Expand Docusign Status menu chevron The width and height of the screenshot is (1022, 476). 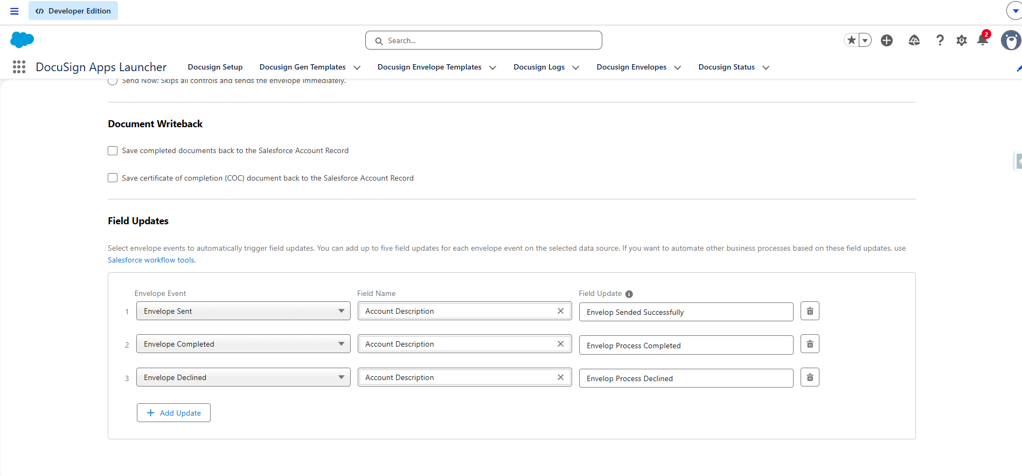point(766,67)
